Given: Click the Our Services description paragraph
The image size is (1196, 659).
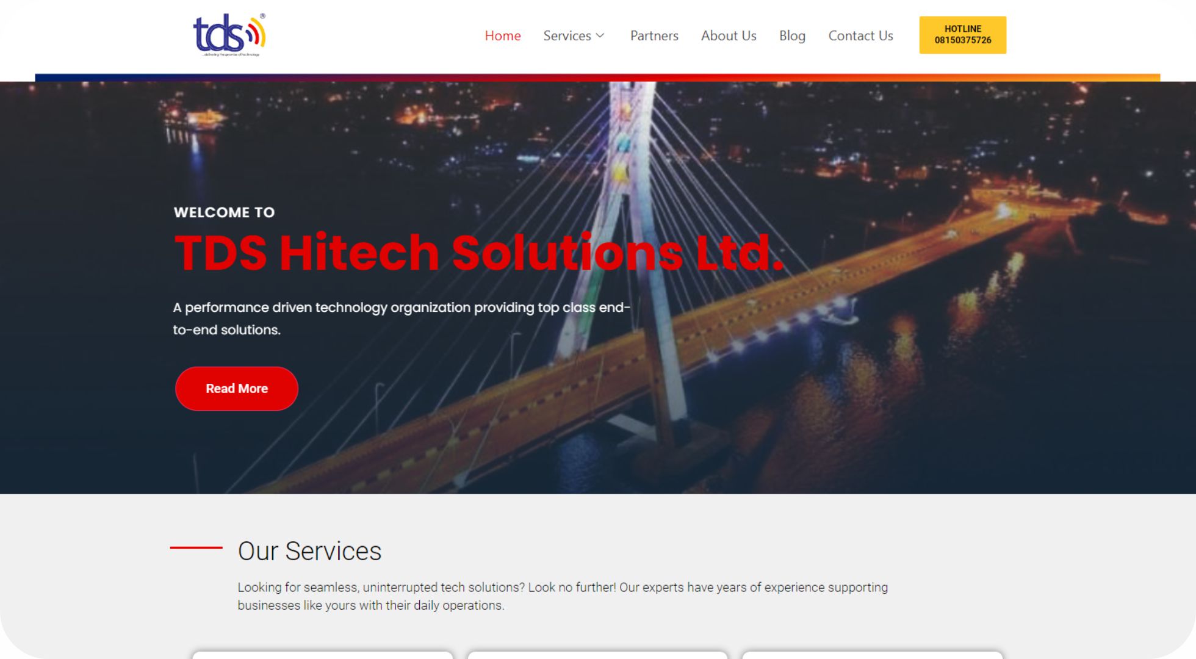Looking at the screenshot, I should pos(563,596).
